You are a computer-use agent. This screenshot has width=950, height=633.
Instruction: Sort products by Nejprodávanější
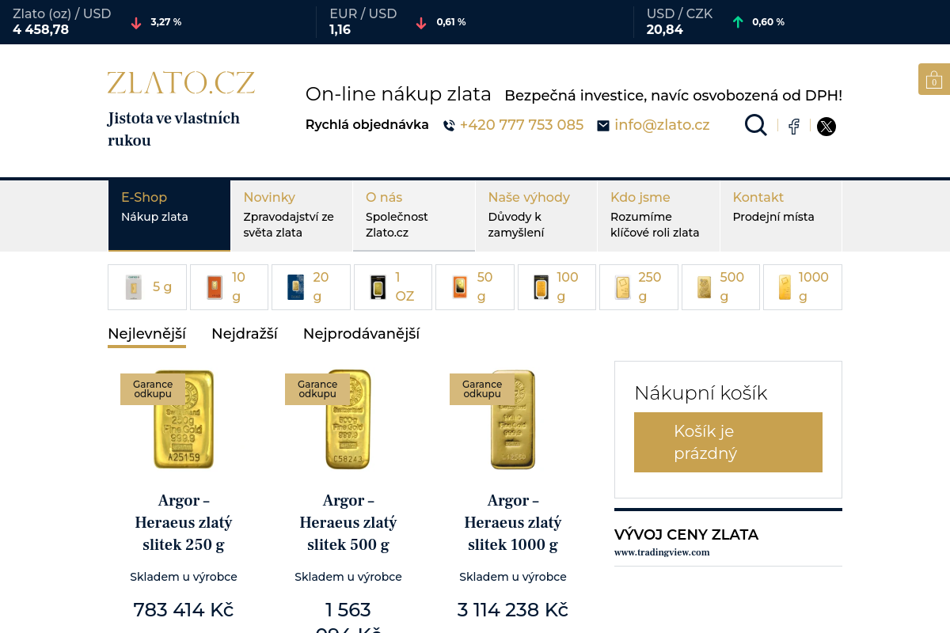point(361,334)
